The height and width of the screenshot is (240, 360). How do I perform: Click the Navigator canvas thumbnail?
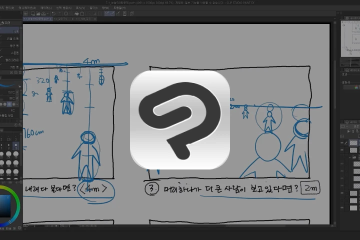tap(350, 38)
